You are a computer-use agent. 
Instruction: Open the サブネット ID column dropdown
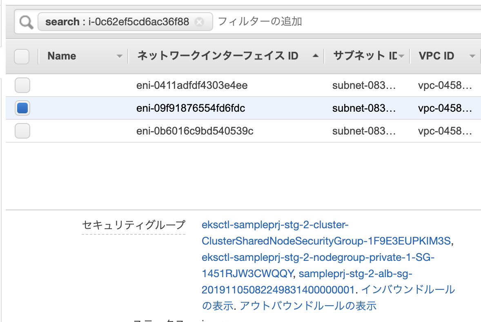(401, 56)
